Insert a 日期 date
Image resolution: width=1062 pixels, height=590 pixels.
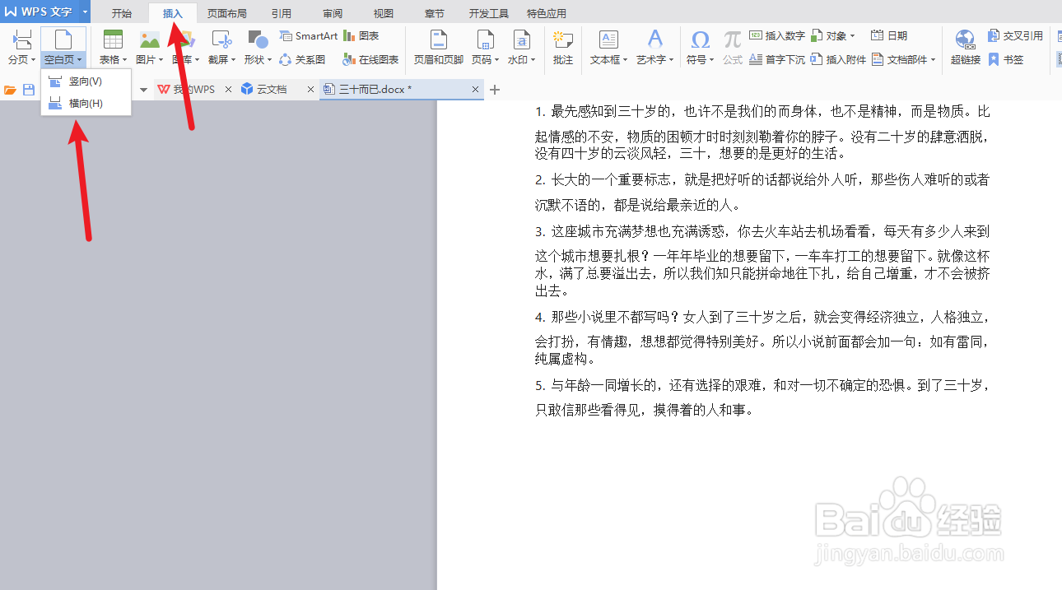pyautogui.click(x=889, y=36)
